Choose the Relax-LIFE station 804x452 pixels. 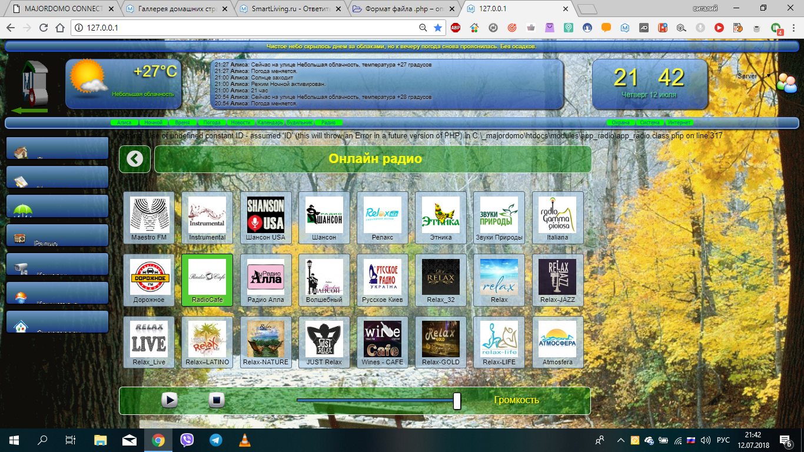(499, 343)
